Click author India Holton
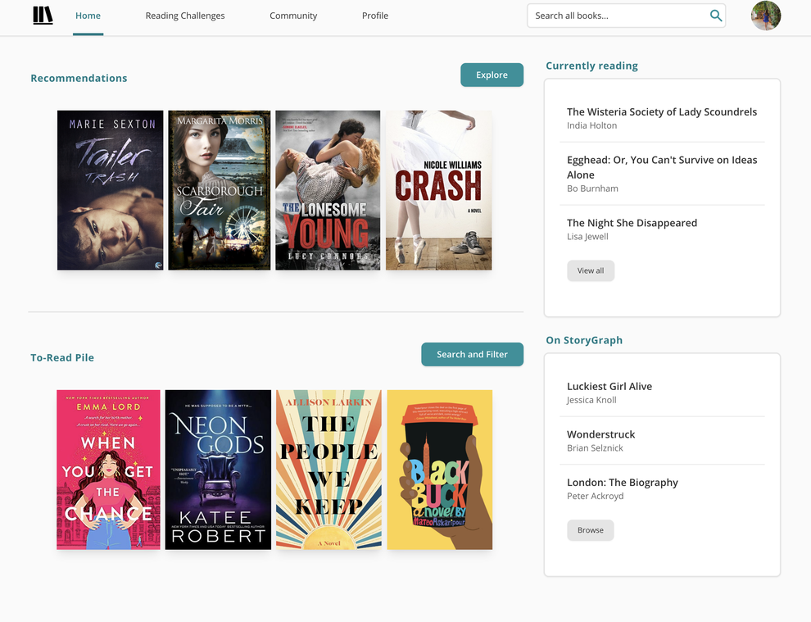 click(591, 125)
